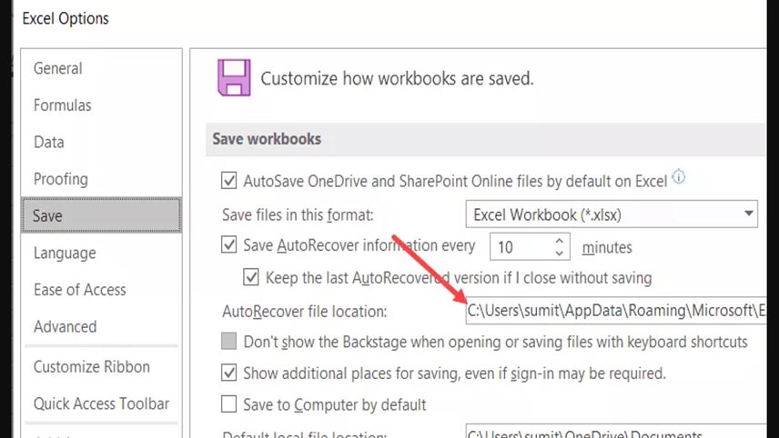Open the General options category
This screenshot has width=779, height=438.
tap(57, 68)
